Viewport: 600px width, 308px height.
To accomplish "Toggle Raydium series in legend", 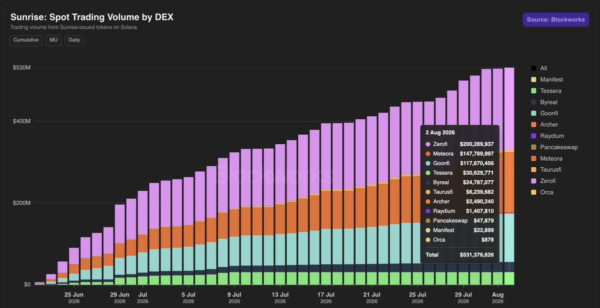I will 547,136.
